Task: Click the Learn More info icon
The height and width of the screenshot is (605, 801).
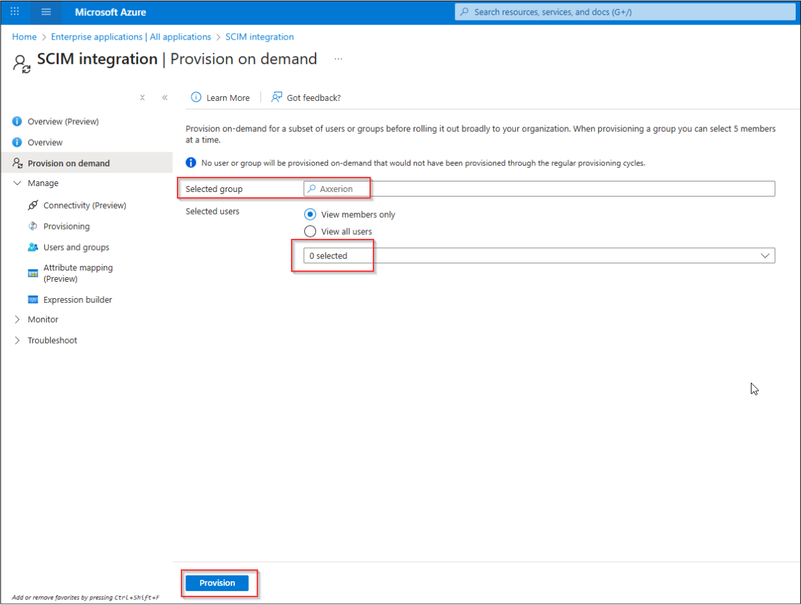Action: [x=196, y=98]
